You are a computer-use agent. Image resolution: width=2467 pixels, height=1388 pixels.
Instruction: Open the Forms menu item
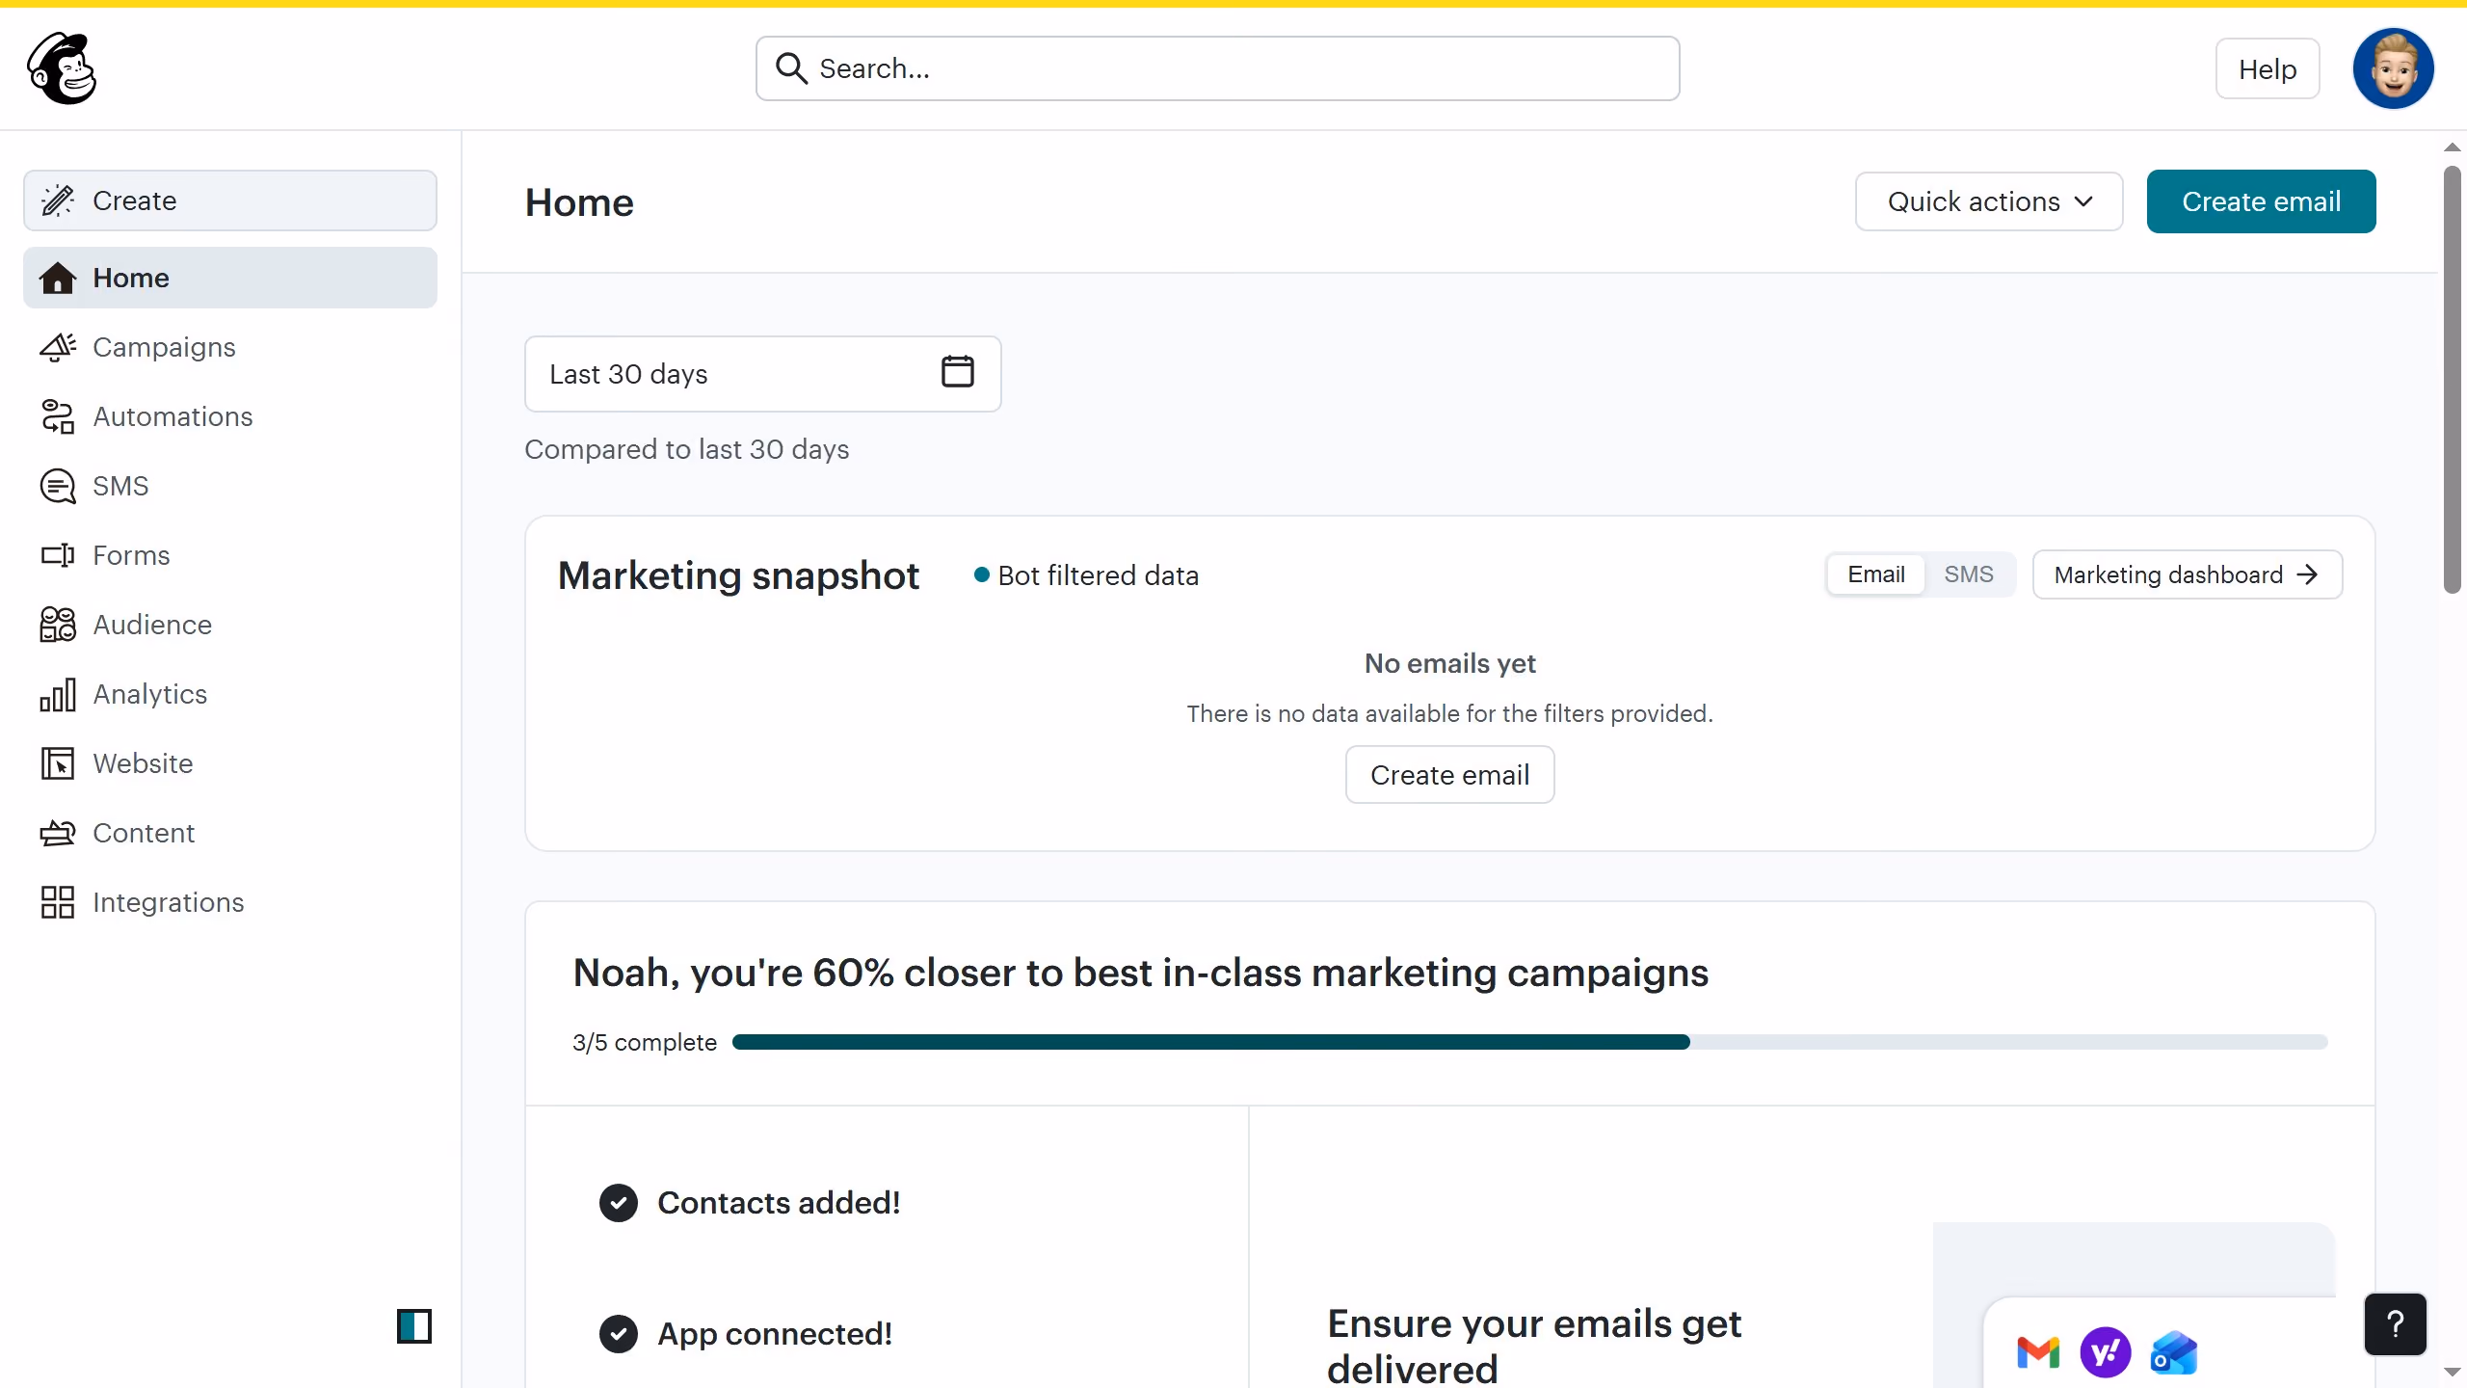(x=230, y=555)
